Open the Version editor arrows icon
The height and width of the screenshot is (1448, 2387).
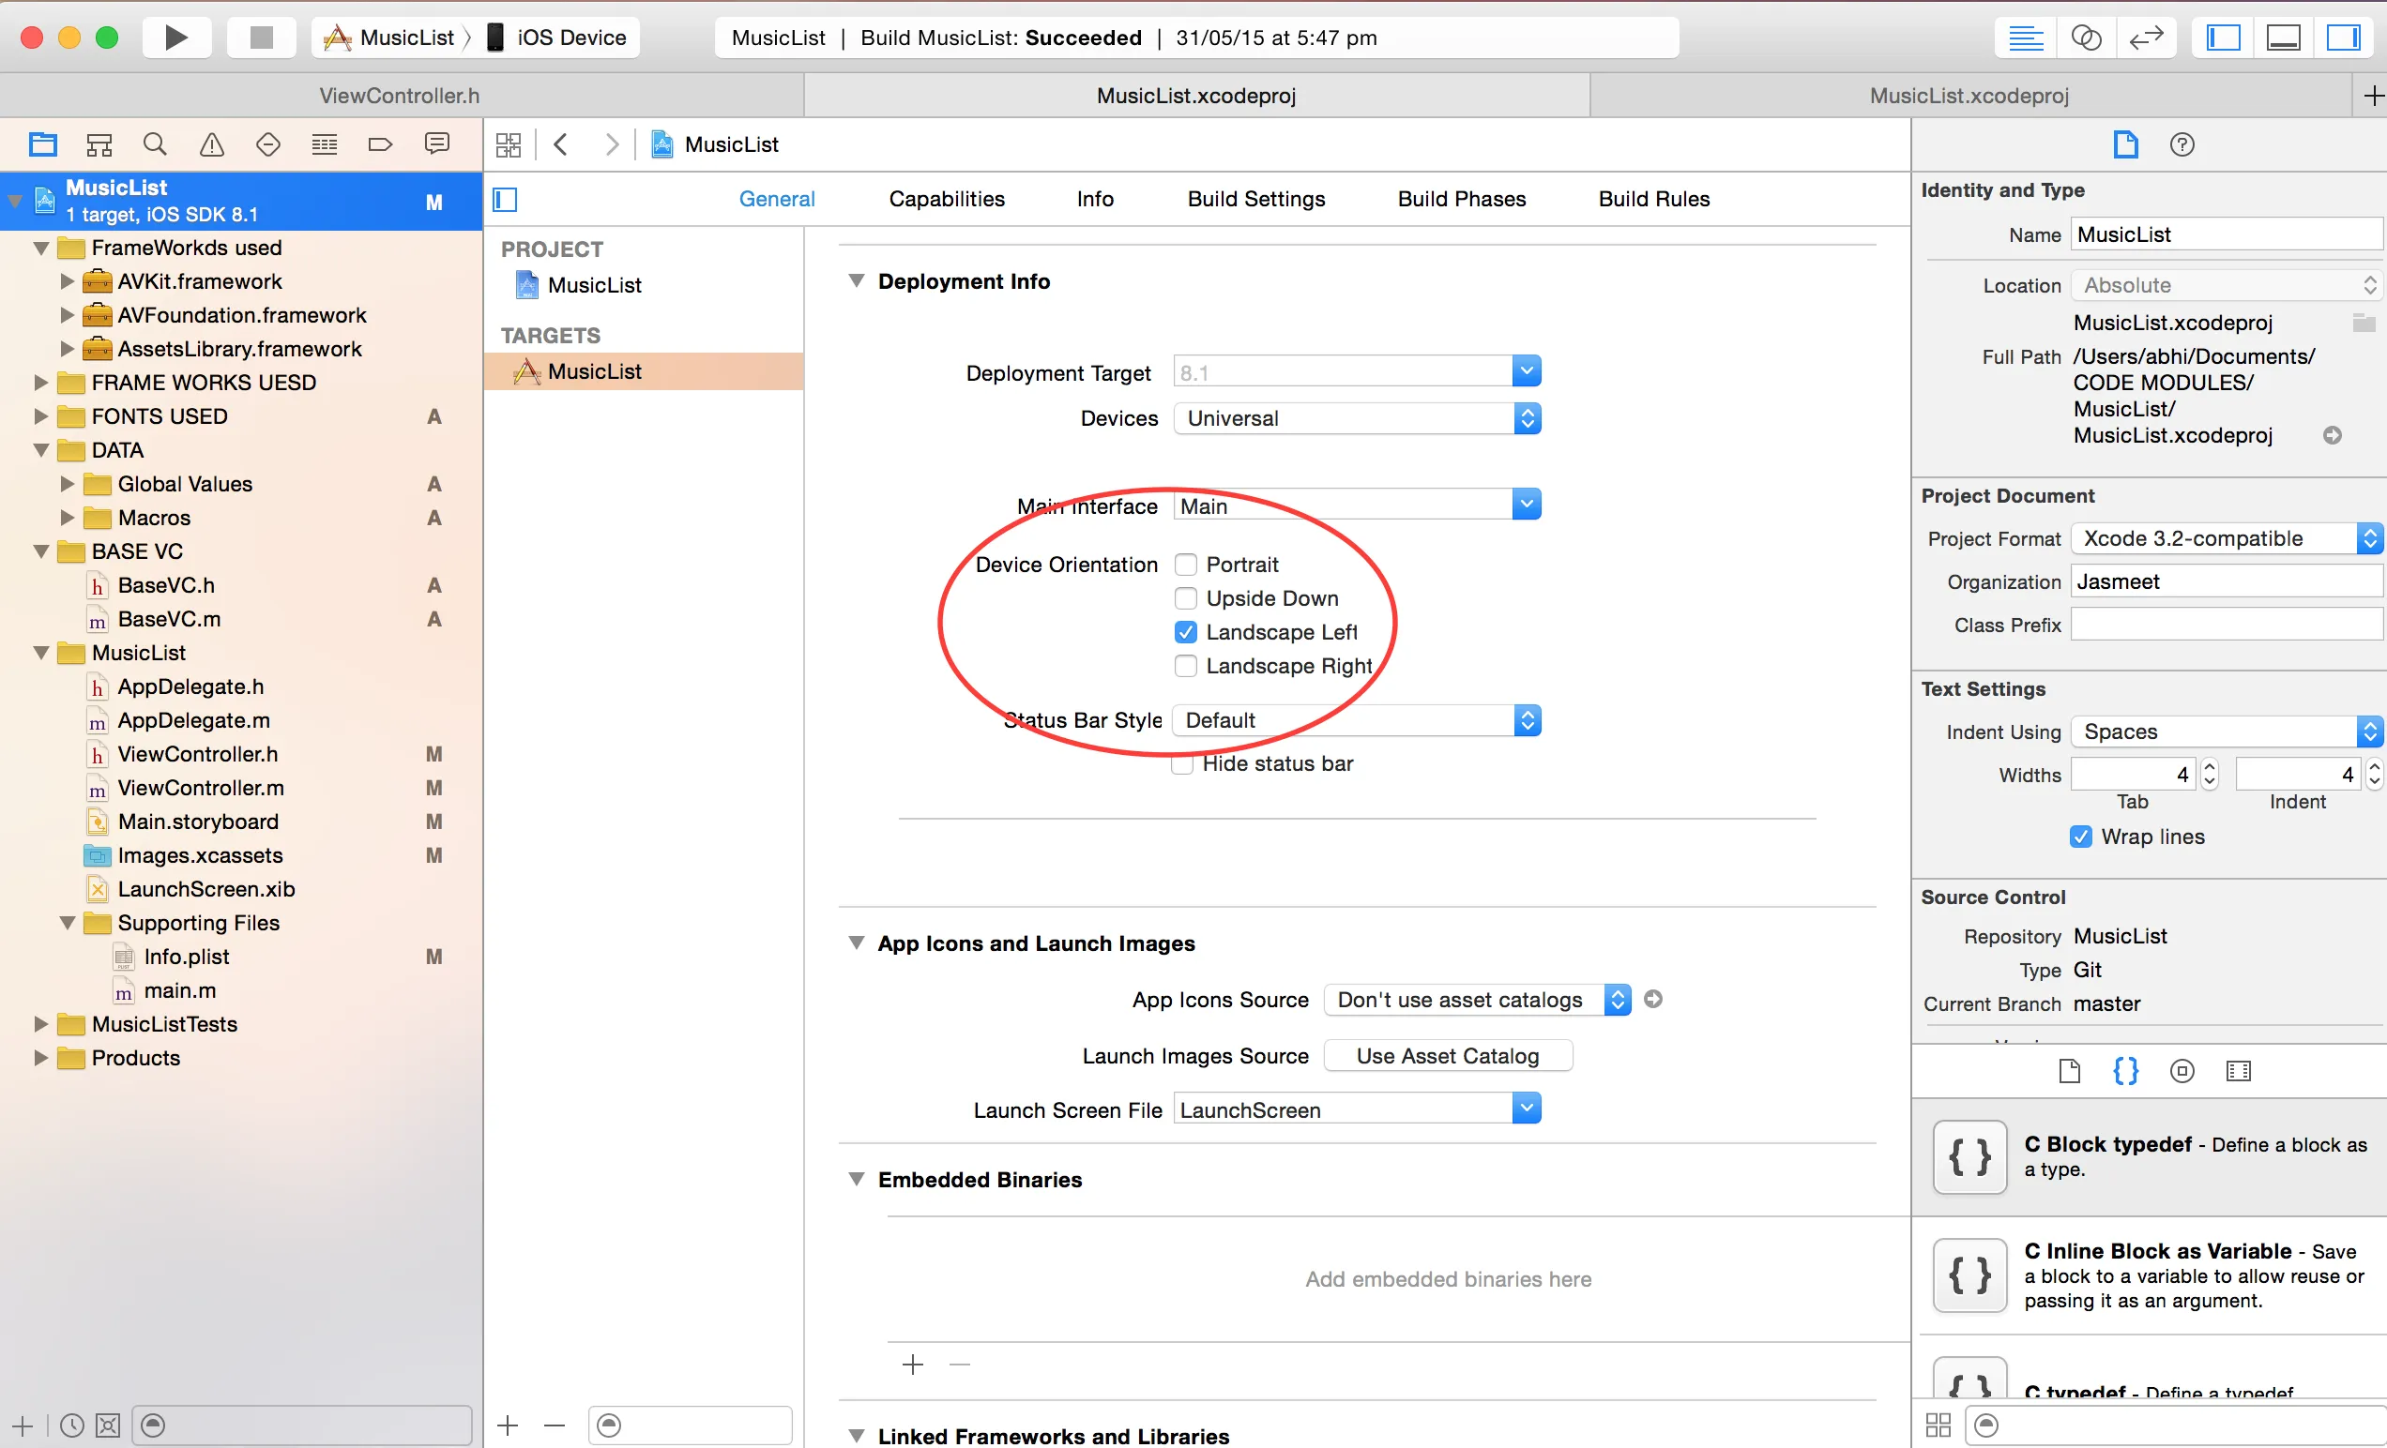(2146, 38)
